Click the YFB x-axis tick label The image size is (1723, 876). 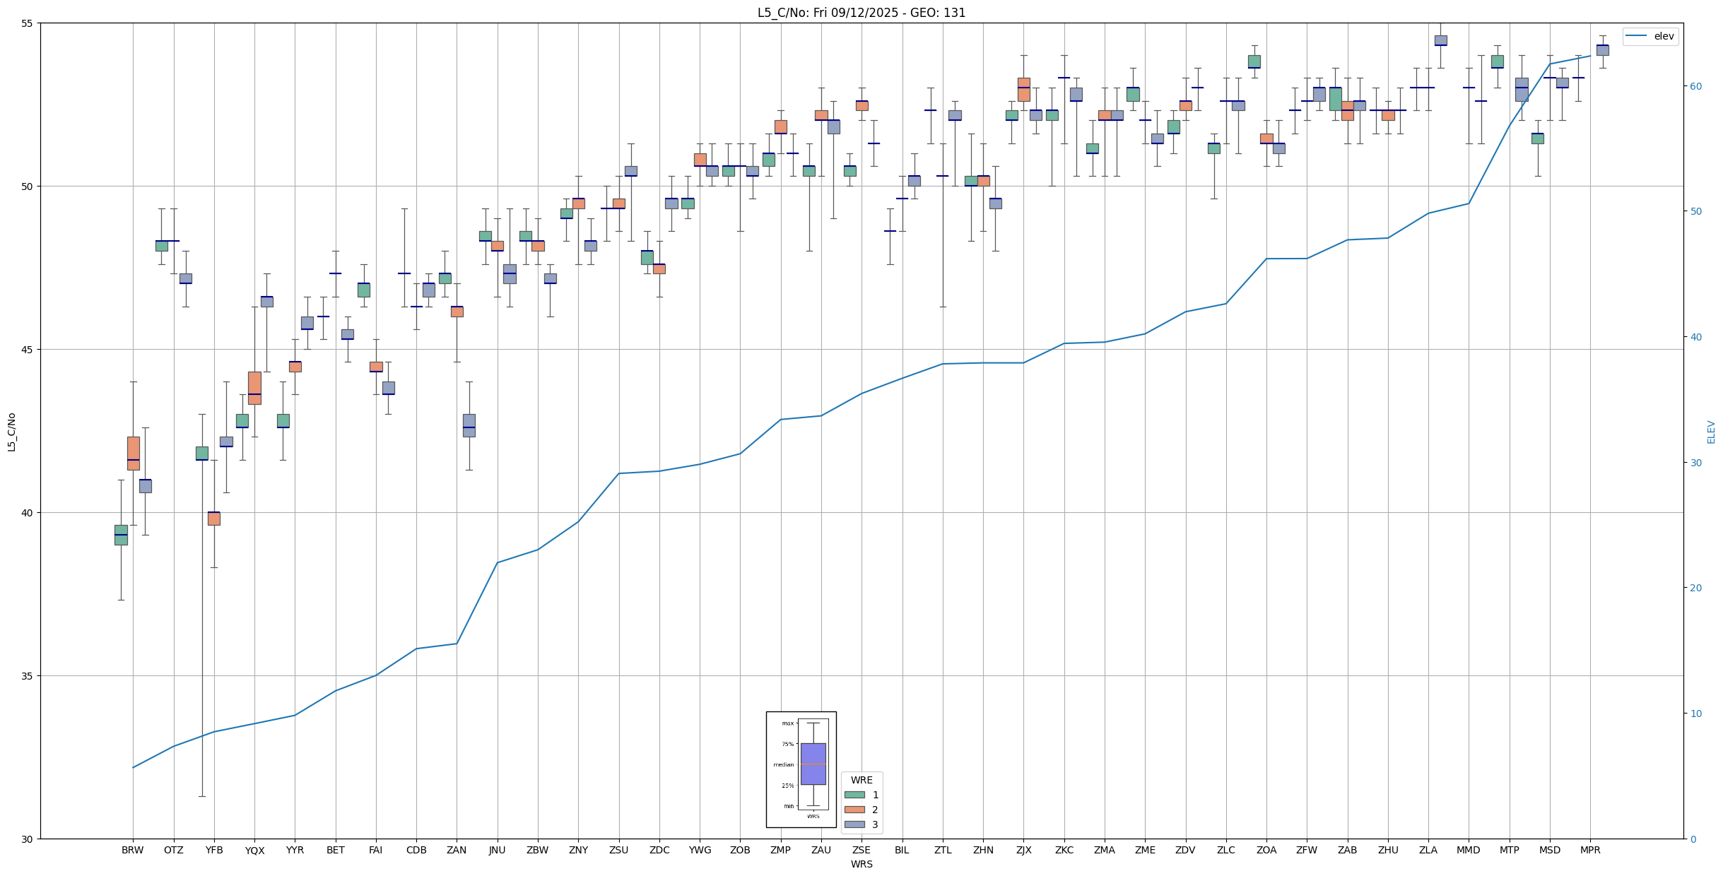coord(214,850)
